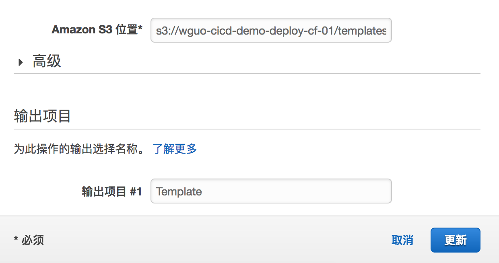Click the 高级 section title
Viewport: 499px width, 263px height.
[x=47, y=62]
